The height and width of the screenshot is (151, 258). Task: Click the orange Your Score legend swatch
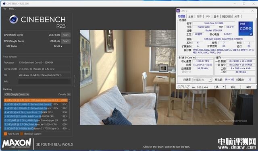click(5, 134)
